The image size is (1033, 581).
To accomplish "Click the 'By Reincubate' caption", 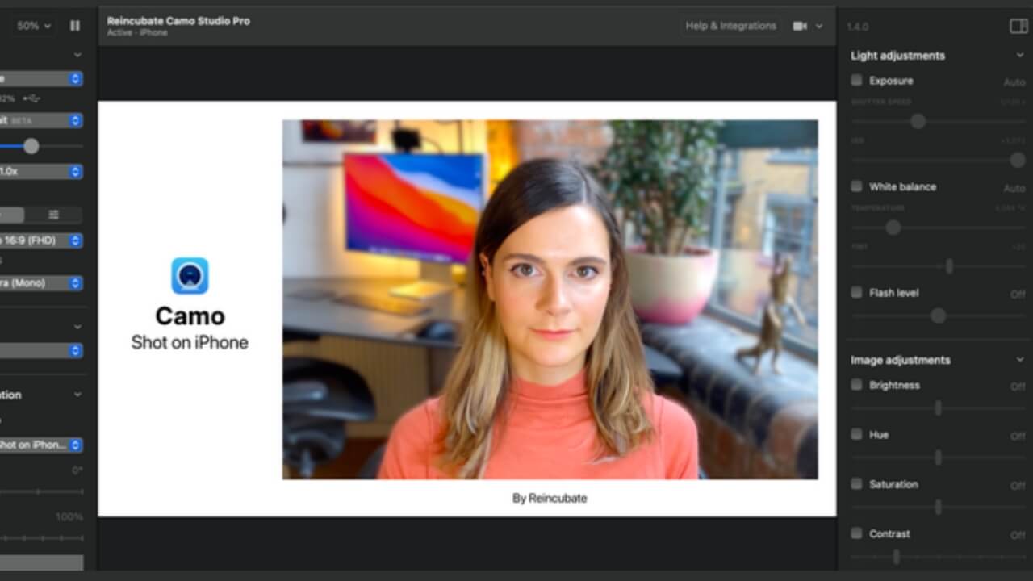I will tap(550, 499).
